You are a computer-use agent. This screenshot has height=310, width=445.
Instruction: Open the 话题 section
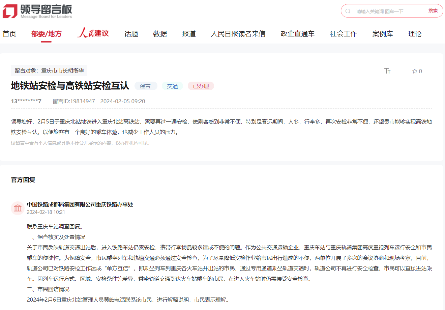tap(131, 33)
